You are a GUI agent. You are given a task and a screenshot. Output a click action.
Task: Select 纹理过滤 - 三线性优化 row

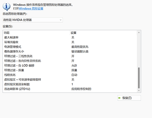pos(70,56)
